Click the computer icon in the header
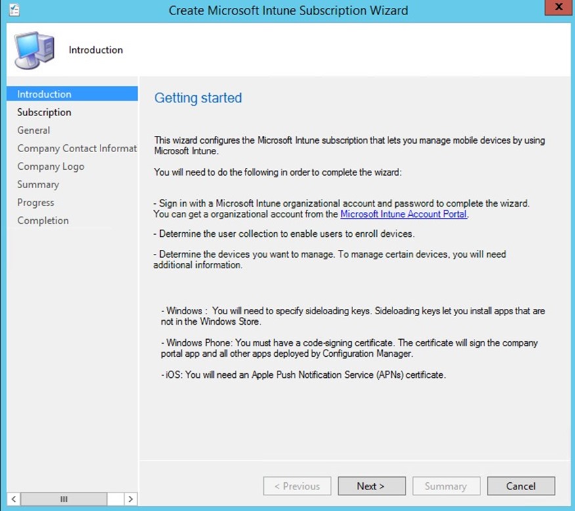Viewport: 575px width, 511px height. (x=33, y=51)
